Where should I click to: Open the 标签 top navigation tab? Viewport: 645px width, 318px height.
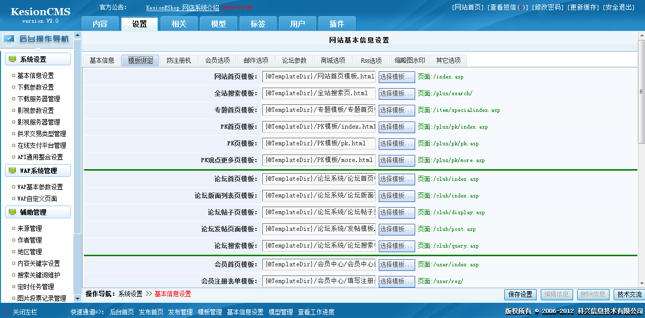(258, 24)
